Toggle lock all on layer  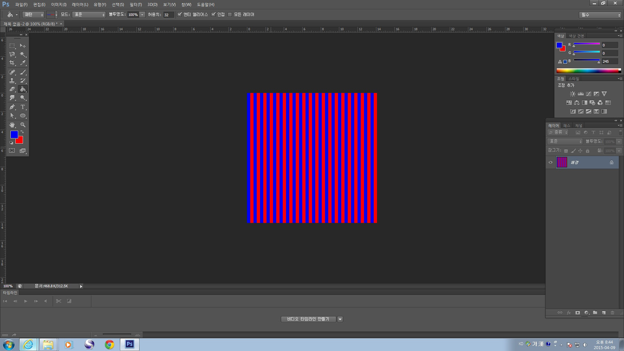point(588,151)
